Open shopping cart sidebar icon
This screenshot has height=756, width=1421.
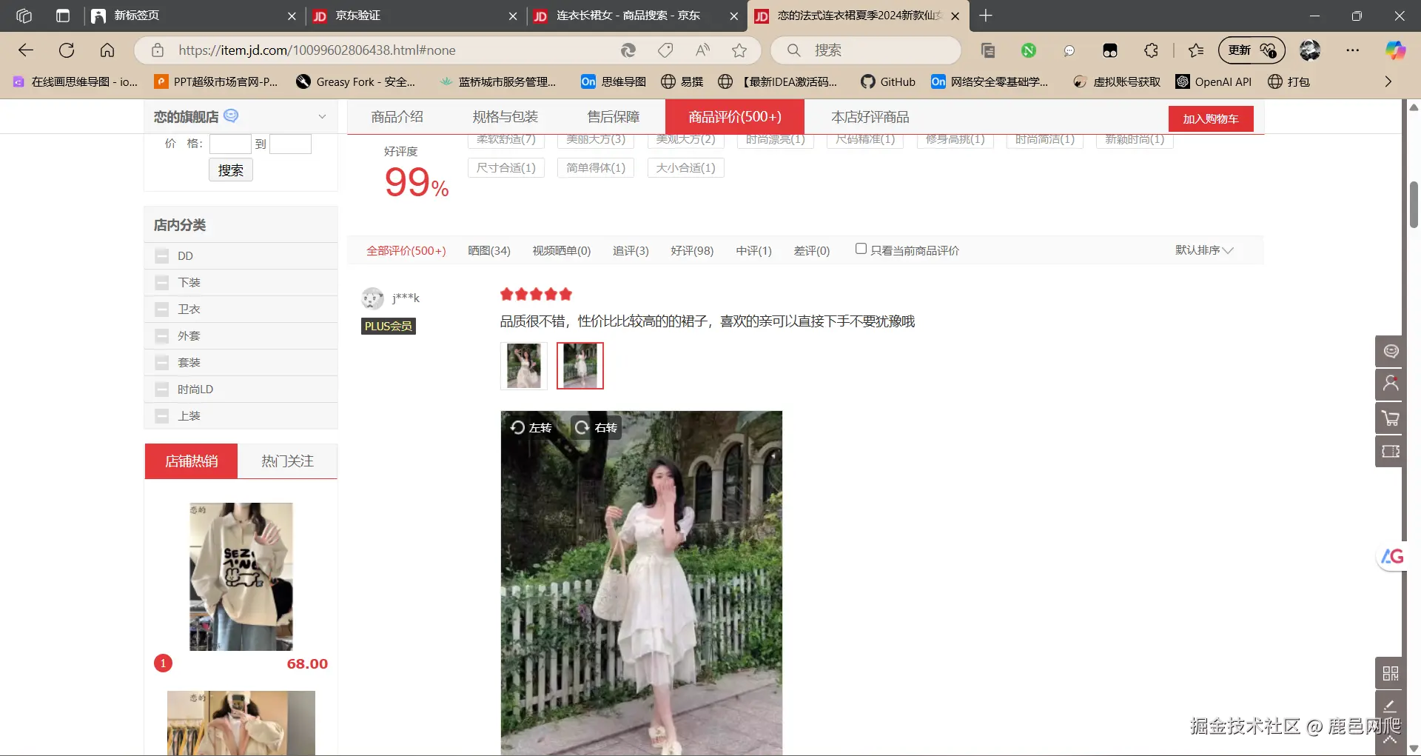tap(1391, 418)
